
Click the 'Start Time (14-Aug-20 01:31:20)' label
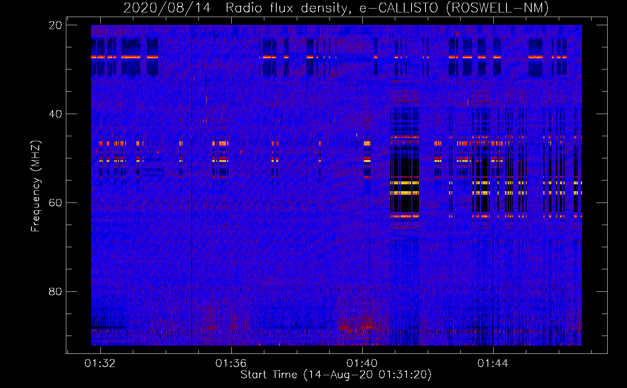pos(336,375)
